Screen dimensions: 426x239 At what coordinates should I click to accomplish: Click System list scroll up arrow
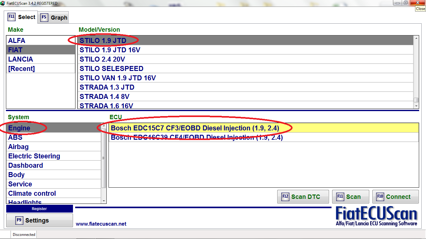[104, 126]
